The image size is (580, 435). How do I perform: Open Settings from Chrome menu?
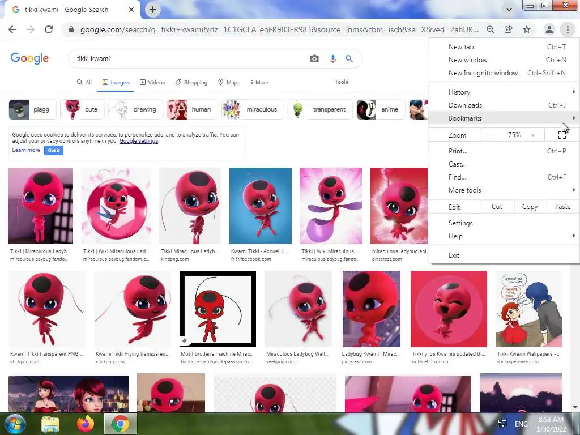(x=504, y=223)
